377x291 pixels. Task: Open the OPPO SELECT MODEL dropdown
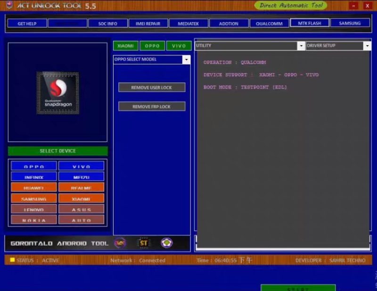click(152, 59)
